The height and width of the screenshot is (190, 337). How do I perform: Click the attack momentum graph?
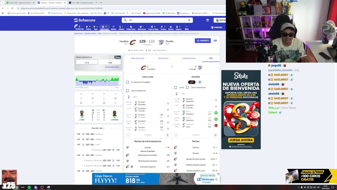[97, 81]
